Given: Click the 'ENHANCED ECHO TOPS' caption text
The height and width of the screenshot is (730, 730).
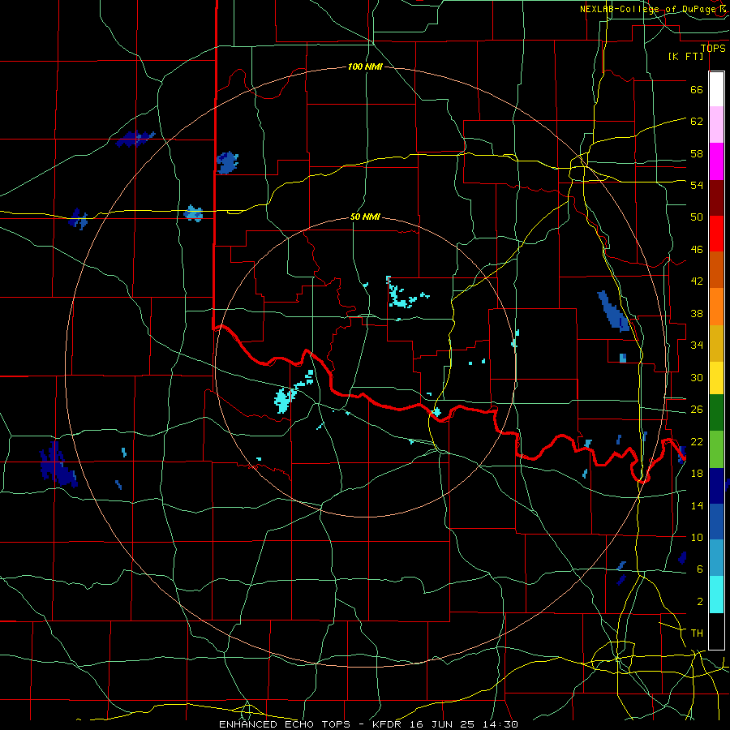Looking at the screenshot, I should click(x=285, y=724).
